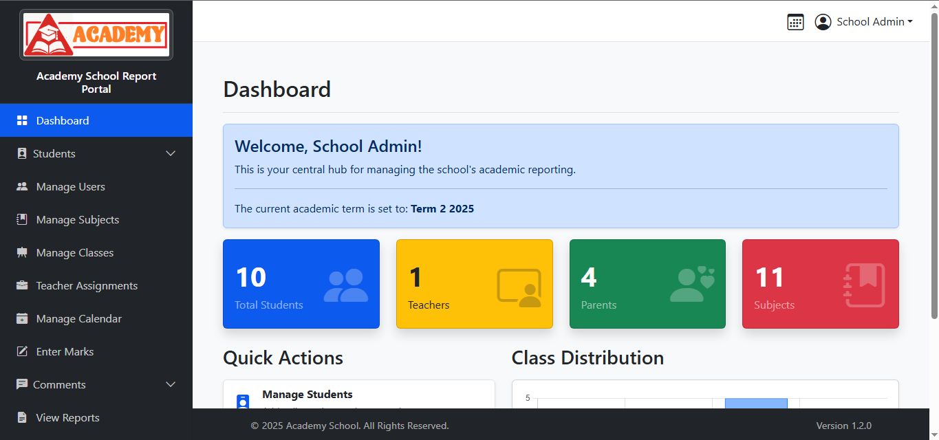Click the hearts icon on Parents card
The image size is (939, 440).
pos(693,284)
